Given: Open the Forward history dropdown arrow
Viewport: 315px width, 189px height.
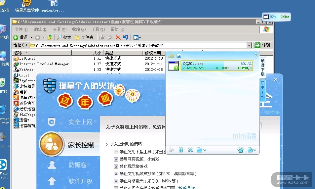Looking at the screenshot, I should point(43,37).
